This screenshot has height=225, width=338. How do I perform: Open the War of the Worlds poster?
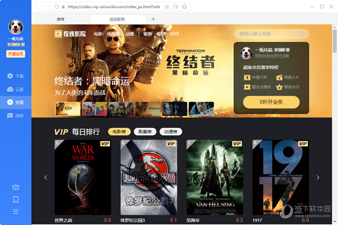83,177
